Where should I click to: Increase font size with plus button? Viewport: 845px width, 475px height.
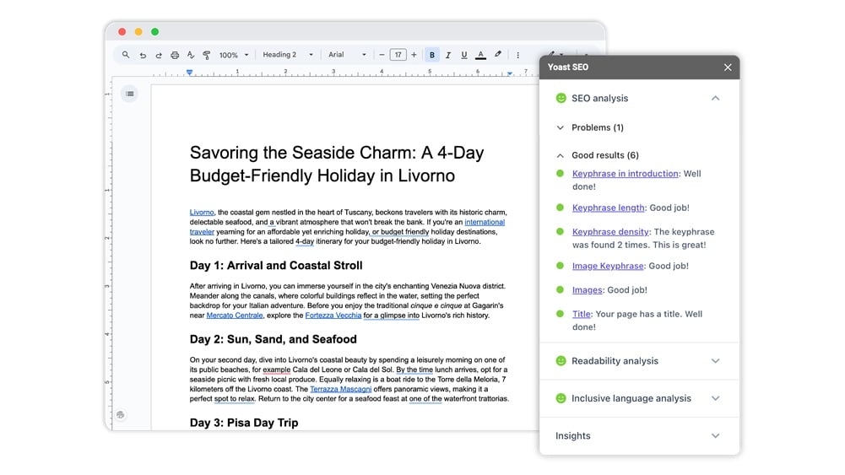414,55
